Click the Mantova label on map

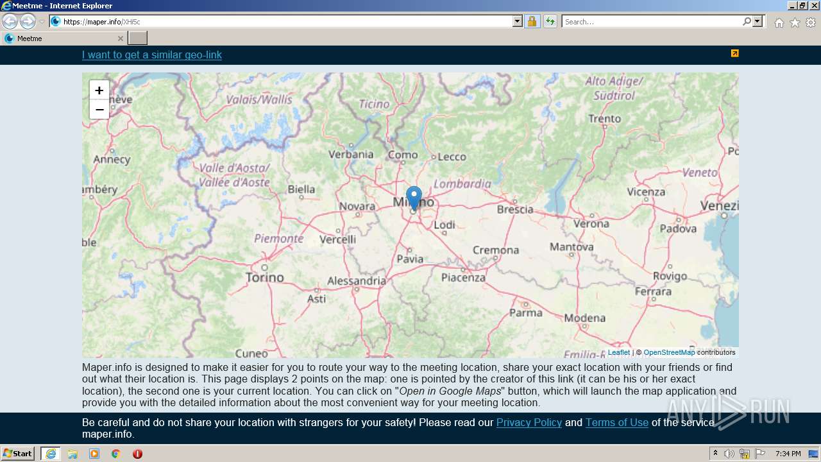(x=571, y=246)
